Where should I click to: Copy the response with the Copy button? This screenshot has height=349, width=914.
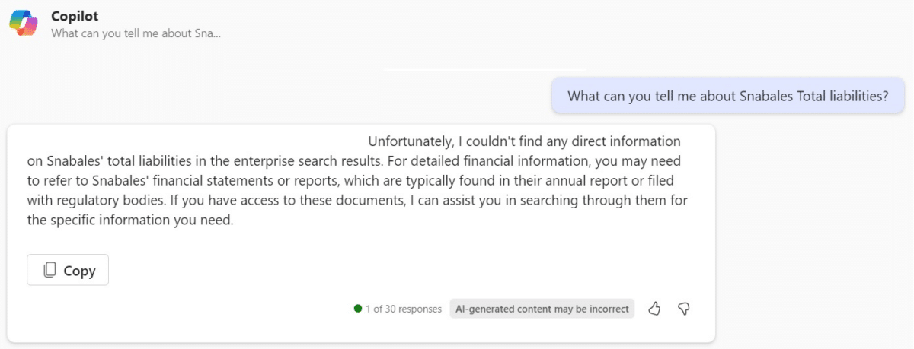[68, 270]
